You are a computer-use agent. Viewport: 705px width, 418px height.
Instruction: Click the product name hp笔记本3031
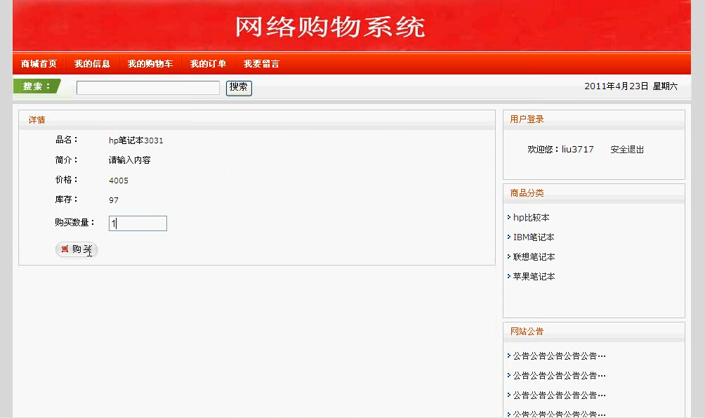(x=136, y=141)
